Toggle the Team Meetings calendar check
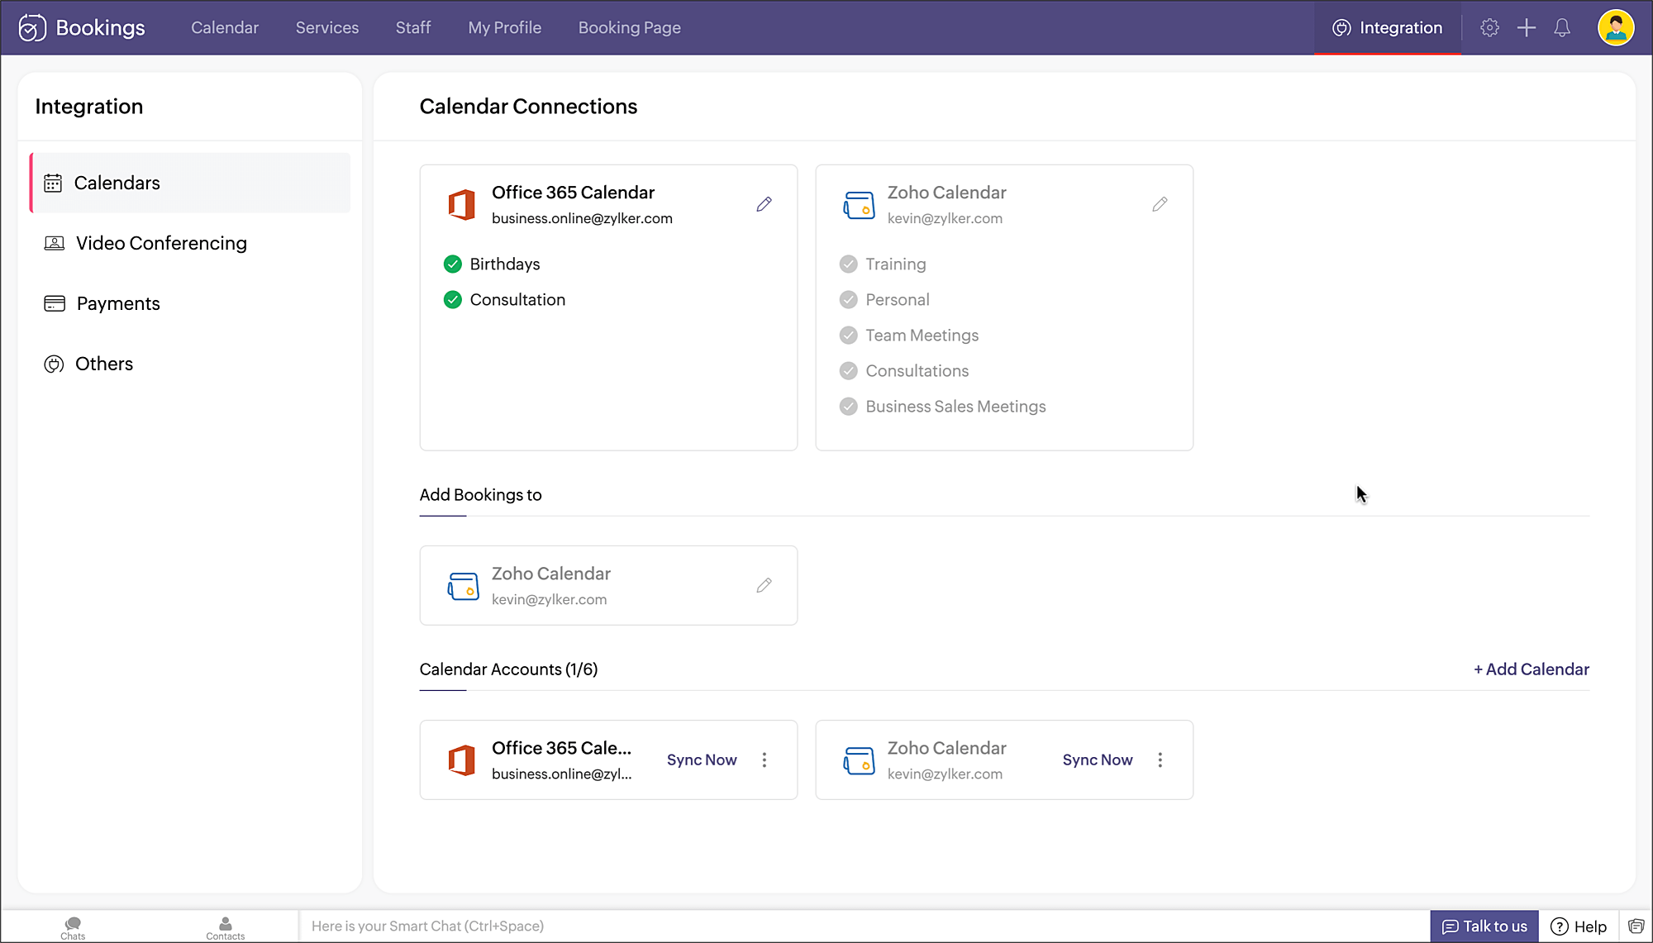The image size is (1653, 943). pos(848,336)
